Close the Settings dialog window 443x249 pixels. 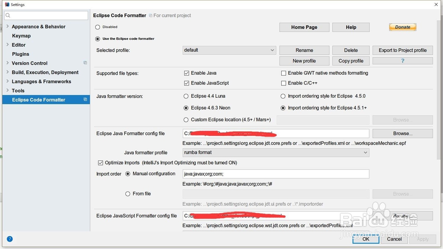[436, 4]
